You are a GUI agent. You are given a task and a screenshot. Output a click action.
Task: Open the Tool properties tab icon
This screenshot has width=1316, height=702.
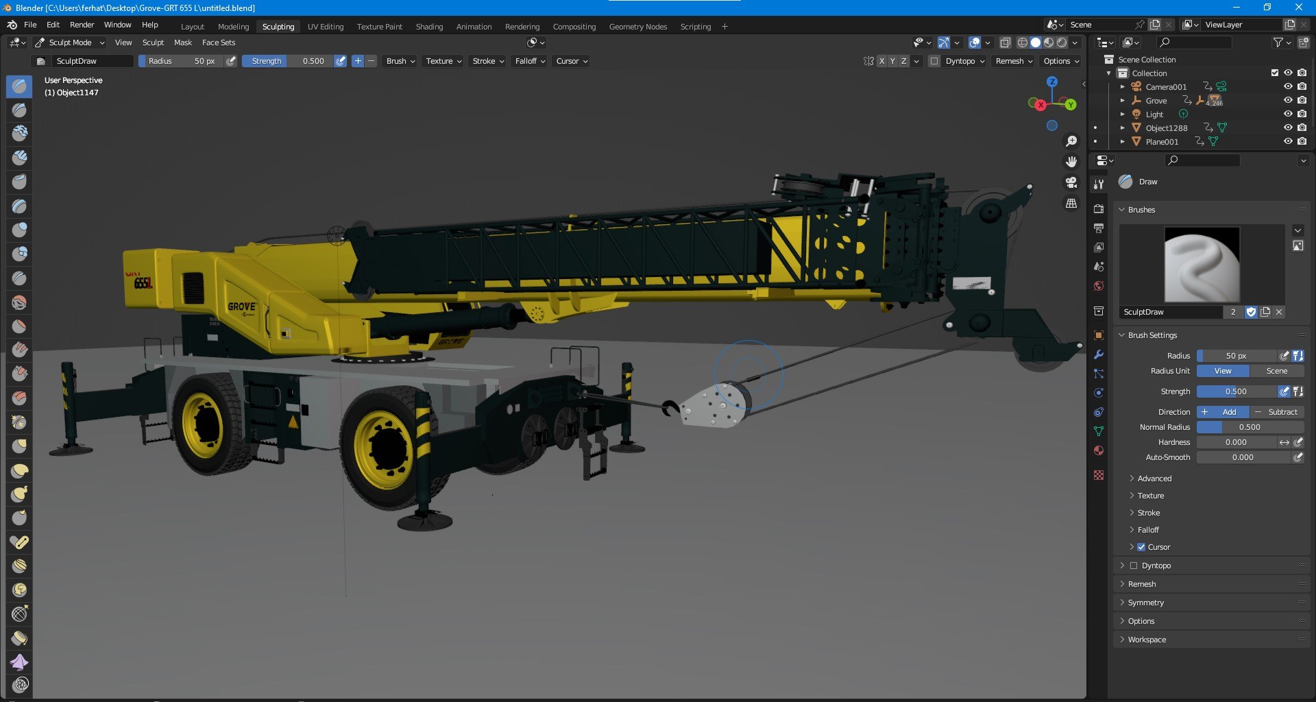[1099, 184]
